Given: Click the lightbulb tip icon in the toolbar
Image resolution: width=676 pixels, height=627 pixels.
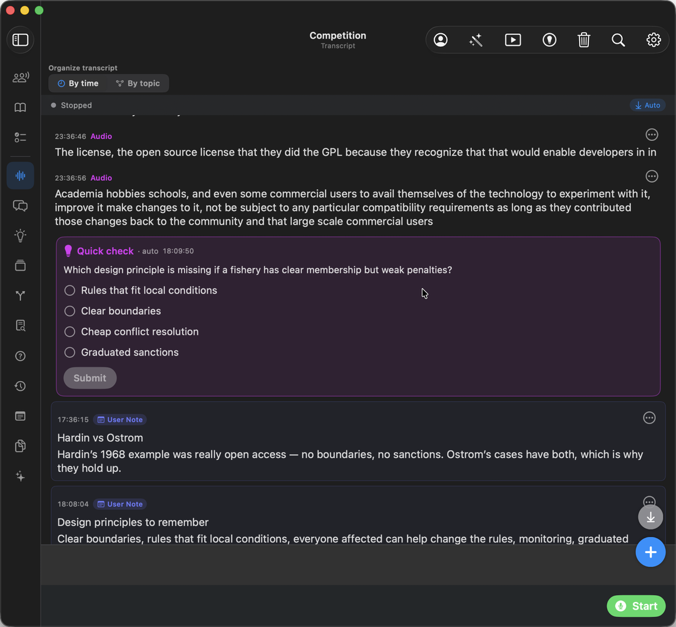Looking at the screenshot, I should [550, 40].
